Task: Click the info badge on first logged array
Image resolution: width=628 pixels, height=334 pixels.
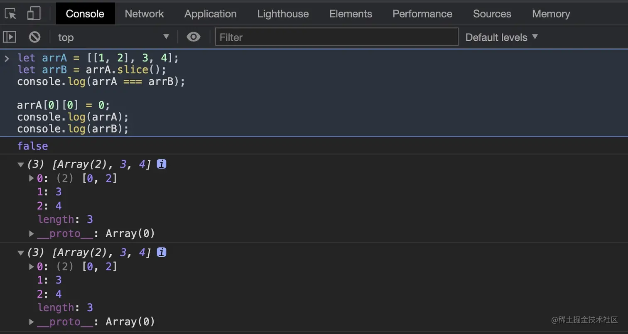Action: 162,164
